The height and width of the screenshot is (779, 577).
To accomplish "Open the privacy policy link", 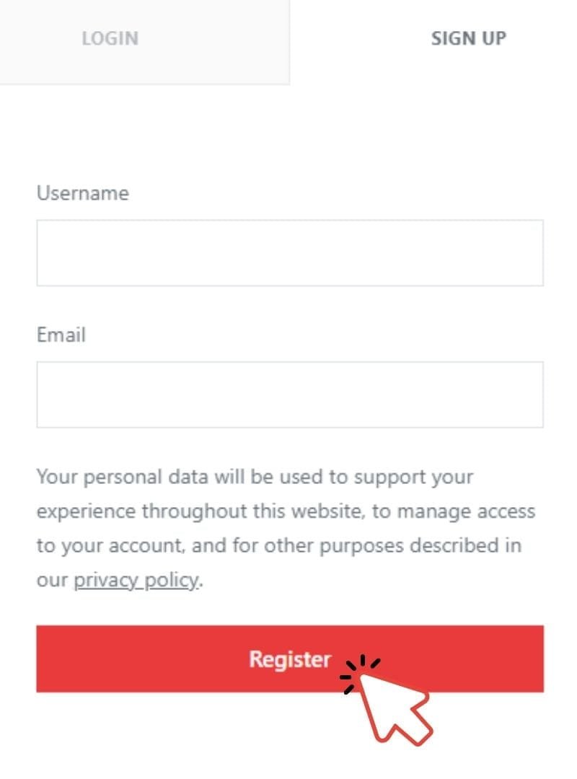I will pos(136,580).
